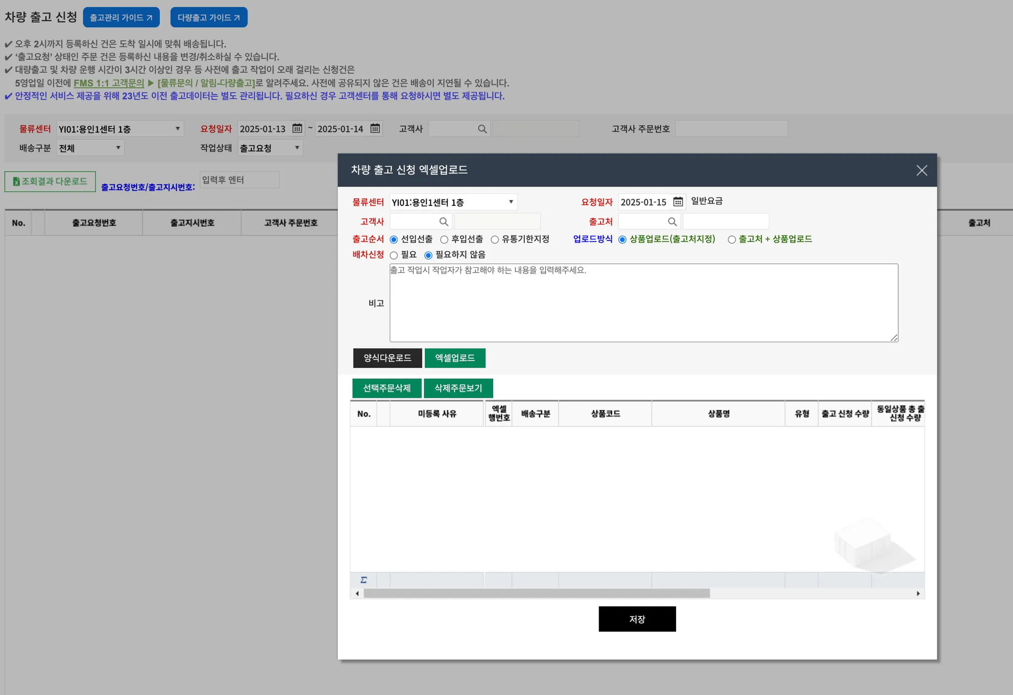Click into the 비고 textarea
The image size is (1013, 695).
643,303
